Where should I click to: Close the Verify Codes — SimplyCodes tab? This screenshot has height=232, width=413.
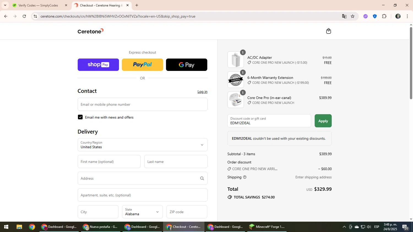click(66, 5)
